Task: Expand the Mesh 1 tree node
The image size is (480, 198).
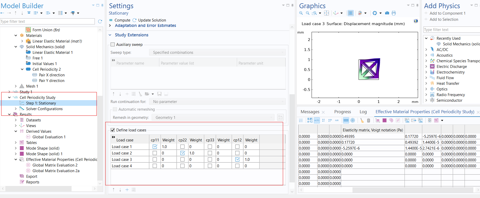Action: tap(16, 86)
